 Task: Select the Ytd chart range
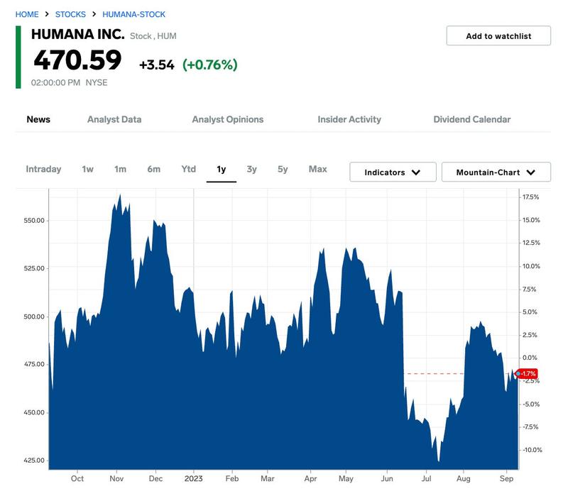(188, 169)
